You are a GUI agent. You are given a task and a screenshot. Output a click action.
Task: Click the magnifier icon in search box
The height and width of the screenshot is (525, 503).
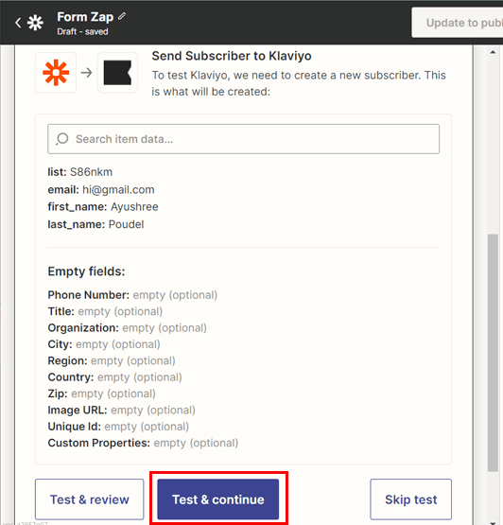(x=62, y=139)
